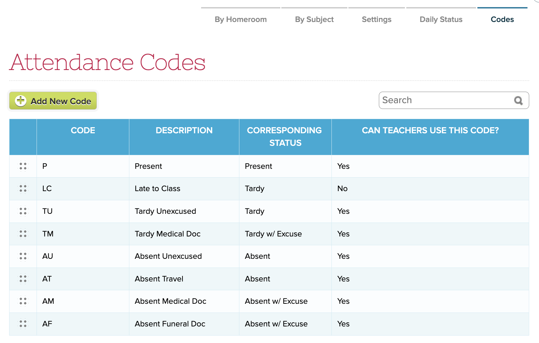Select the Codes tab

(x=502, y=20)
